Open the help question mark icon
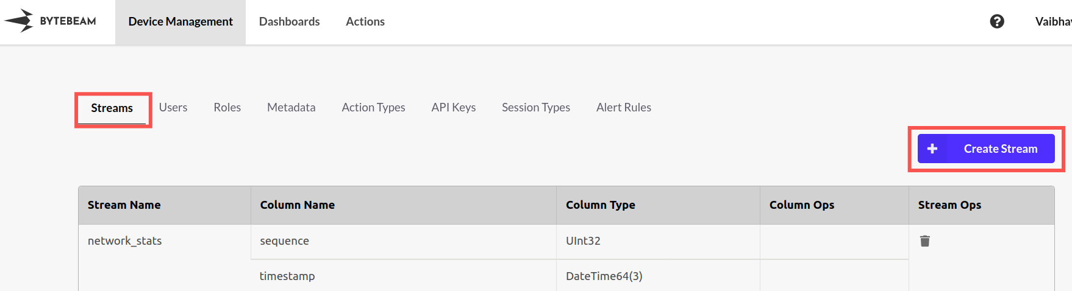Viewport: 1072px width, 291px height. click(997, 21)
